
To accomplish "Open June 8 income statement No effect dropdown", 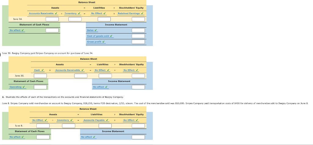I will pos(89,137).
